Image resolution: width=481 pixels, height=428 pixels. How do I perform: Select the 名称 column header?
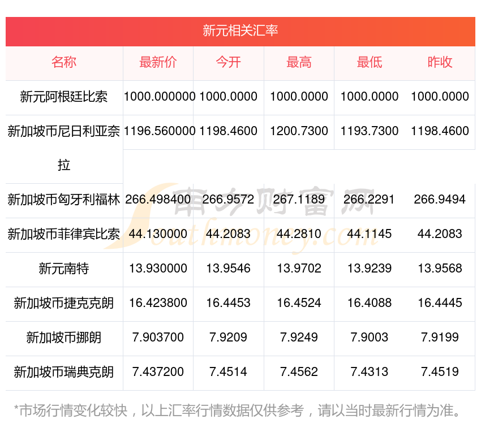click(64, 62)
